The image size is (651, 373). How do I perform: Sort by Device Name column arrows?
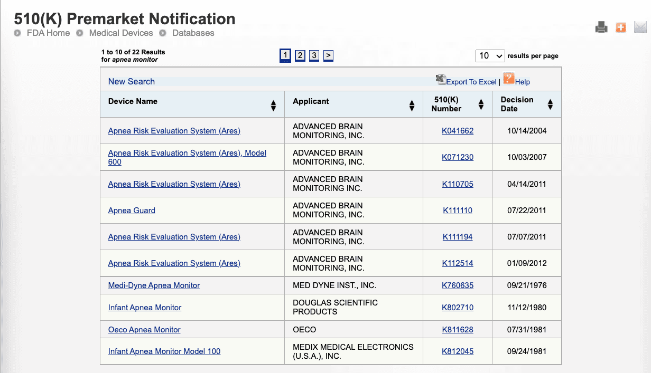pyautogui.click(x=273, y=106)
